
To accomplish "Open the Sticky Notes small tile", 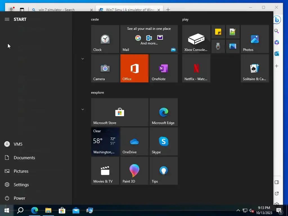I will (x=218, y=32).
